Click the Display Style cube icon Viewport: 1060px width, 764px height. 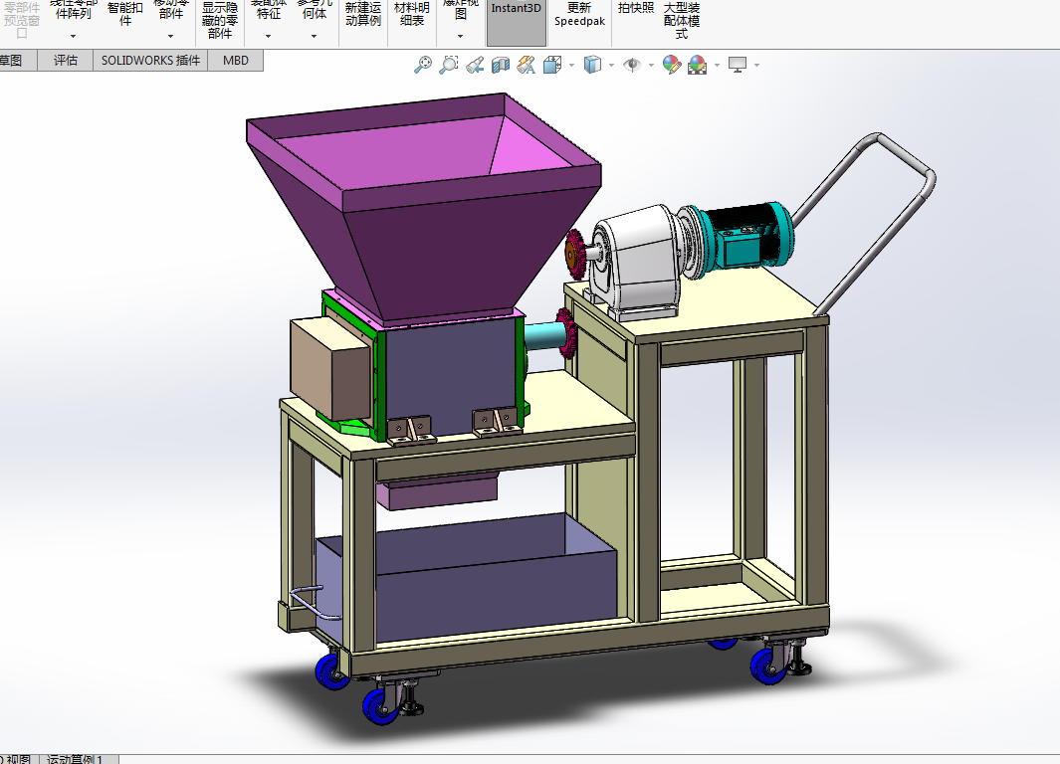(592, 65)
